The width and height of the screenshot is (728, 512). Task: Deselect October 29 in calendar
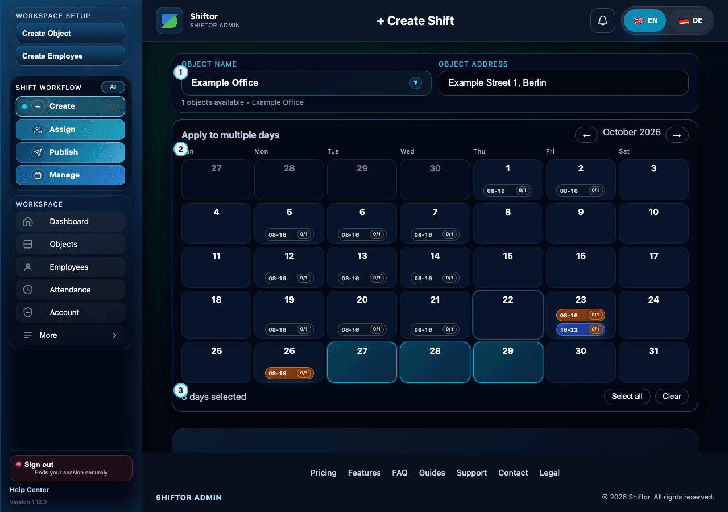(508, 362)
